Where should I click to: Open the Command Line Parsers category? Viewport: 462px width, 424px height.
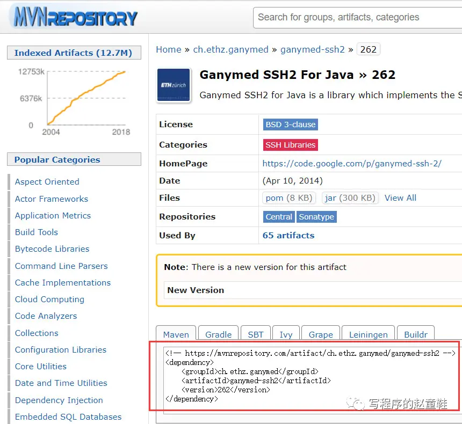(x=61, y=266)
